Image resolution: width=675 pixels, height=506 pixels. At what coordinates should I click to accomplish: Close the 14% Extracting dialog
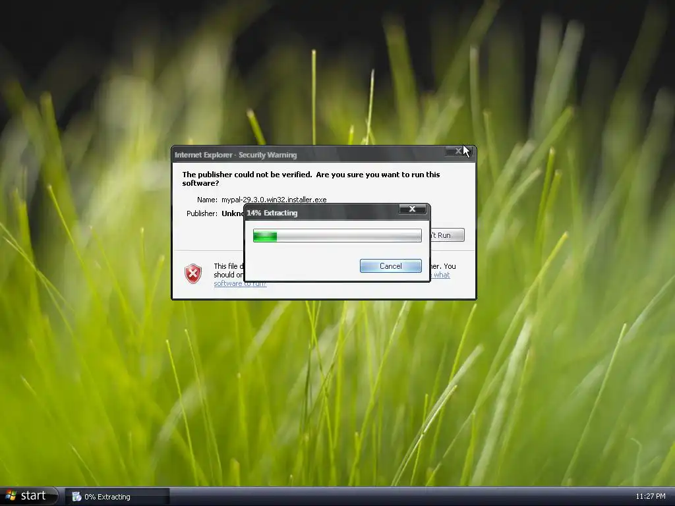(x=412, y=209)
